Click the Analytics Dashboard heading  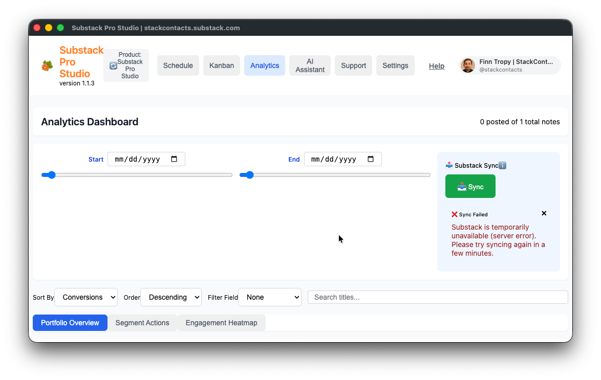tap(90, 122)
